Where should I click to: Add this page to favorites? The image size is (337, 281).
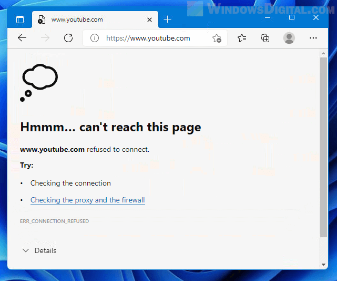(x=217, y=38)
